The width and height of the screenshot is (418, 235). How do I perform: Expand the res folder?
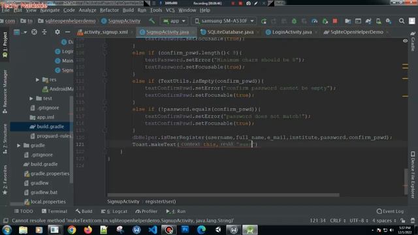pos(38,80)
